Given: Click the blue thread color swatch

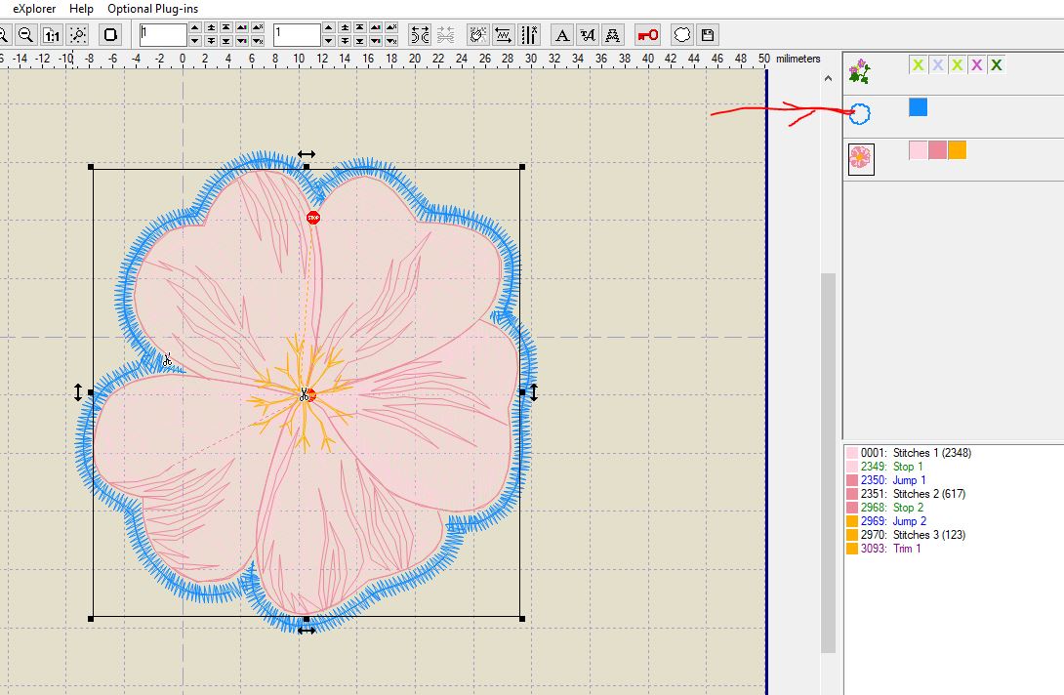Looking at the screenshot, I should point(918,107).
